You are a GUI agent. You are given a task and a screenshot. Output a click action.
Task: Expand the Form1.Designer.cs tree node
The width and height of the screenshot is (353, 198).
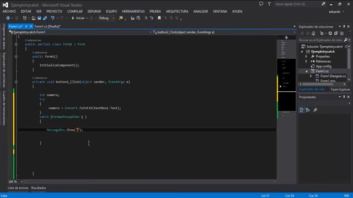pos(311,76)
